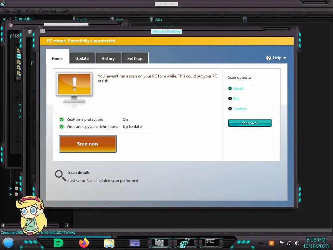Open the Edit menu in Registry Editor
The width and height of the screenshot is (333, 250).
(x=17, y=11)
